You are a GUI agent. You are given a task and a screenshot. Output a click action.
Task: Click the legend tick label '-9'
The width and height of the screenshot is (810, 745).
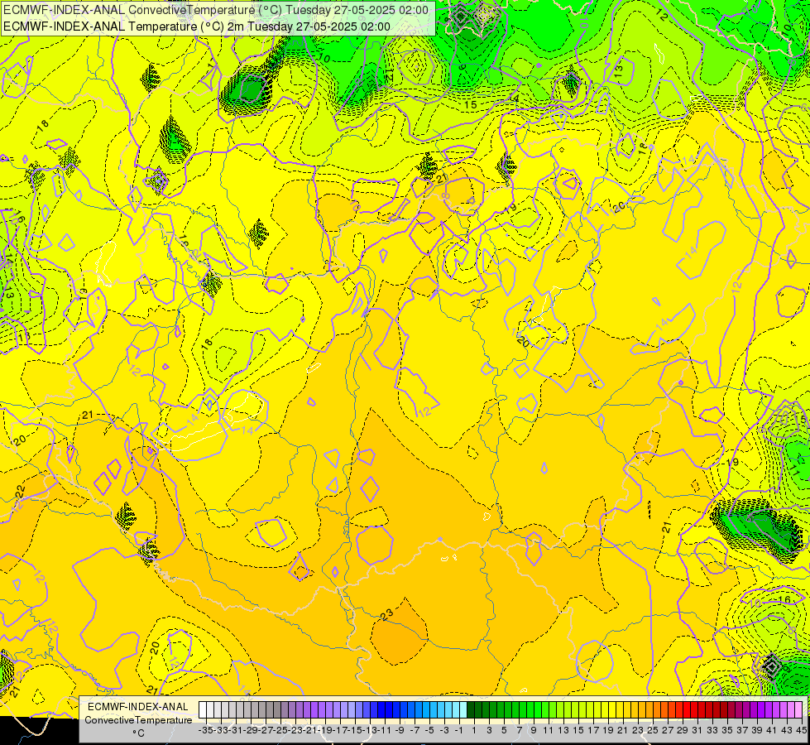400,731
